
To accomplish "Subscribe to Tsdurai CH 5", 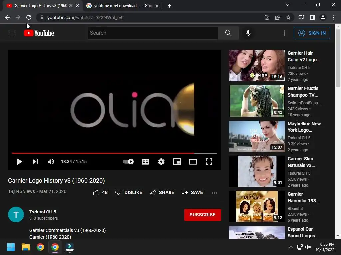I will (203, 215).
